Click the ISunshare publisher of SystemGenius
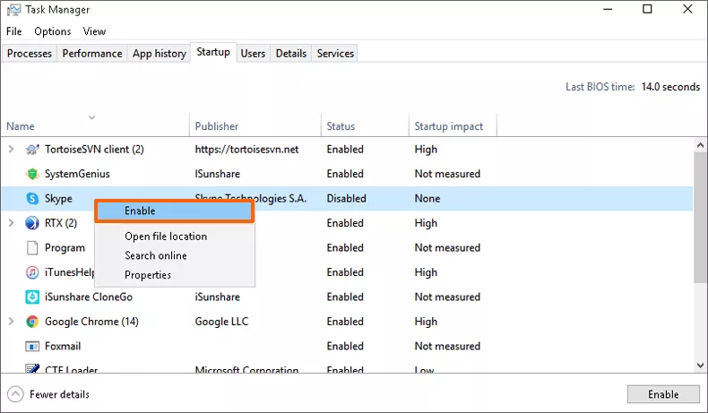The width and height of the screenshot is (708, 413). click(x=218, y=174)
